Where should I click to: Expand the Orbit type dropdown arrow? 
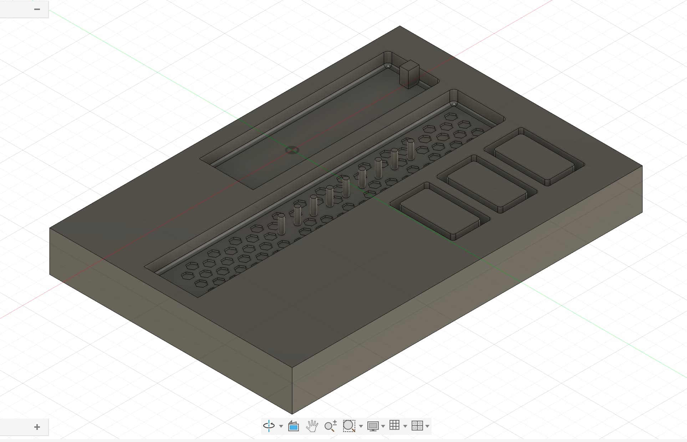tap(281, 426)
